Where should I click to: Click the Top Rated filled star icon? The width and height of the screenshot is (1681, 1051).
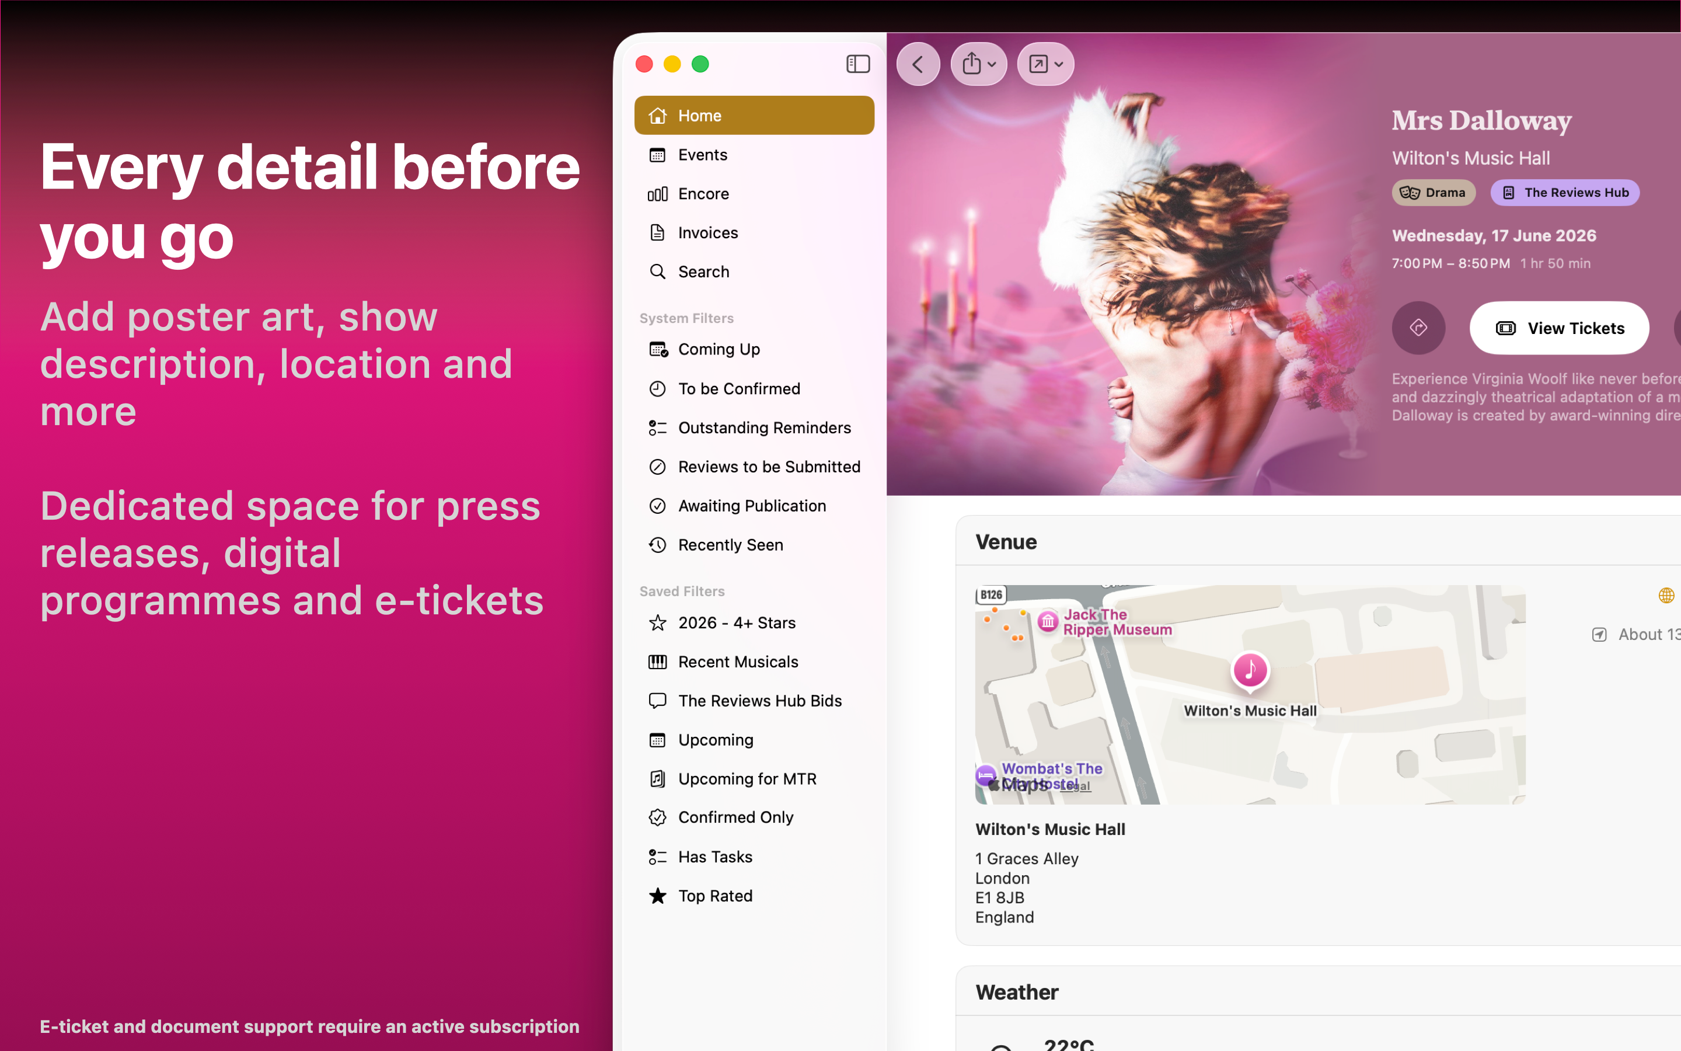[x=657, y=895]
